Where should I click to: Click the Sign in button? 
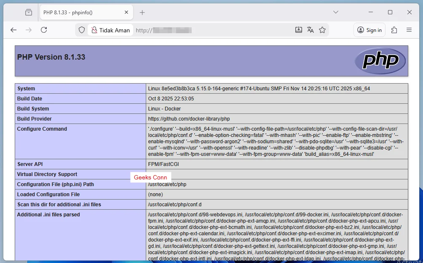click(369, 29)
